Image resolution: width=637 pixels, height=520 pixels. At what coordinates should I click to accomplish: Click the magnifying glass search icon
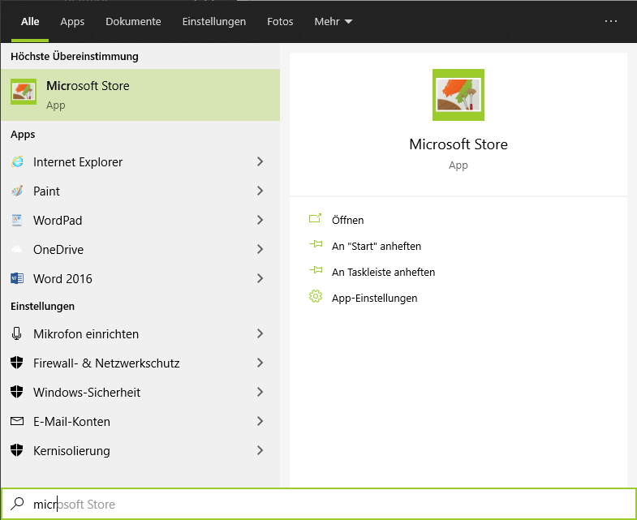click(x=17, y=504)
